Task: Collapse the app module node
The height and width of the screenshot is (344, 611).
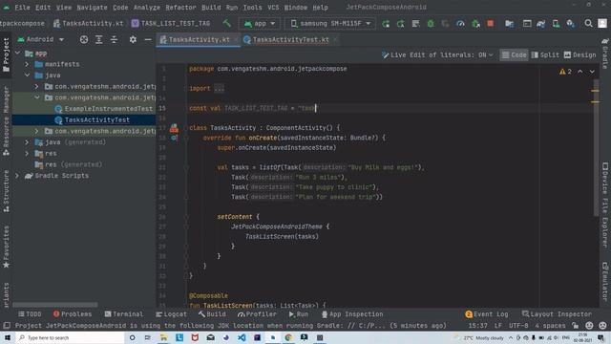Action: click(18, 53)
